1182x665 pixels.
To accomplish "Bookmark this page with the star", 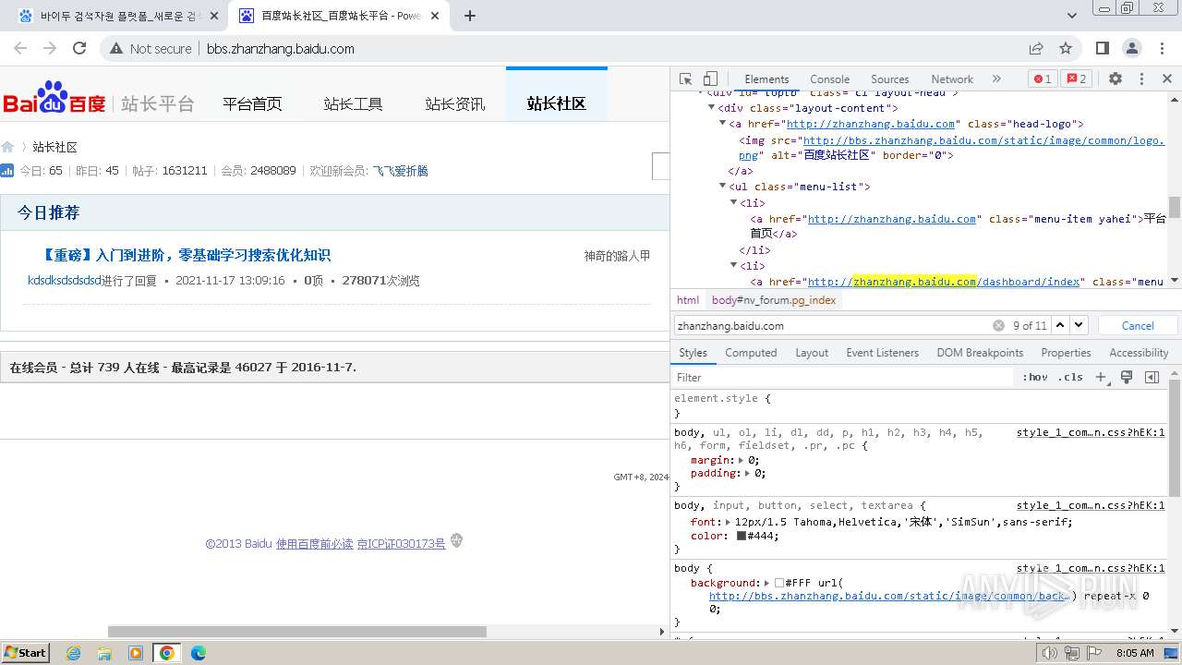I will click(x=1066, y=49).
